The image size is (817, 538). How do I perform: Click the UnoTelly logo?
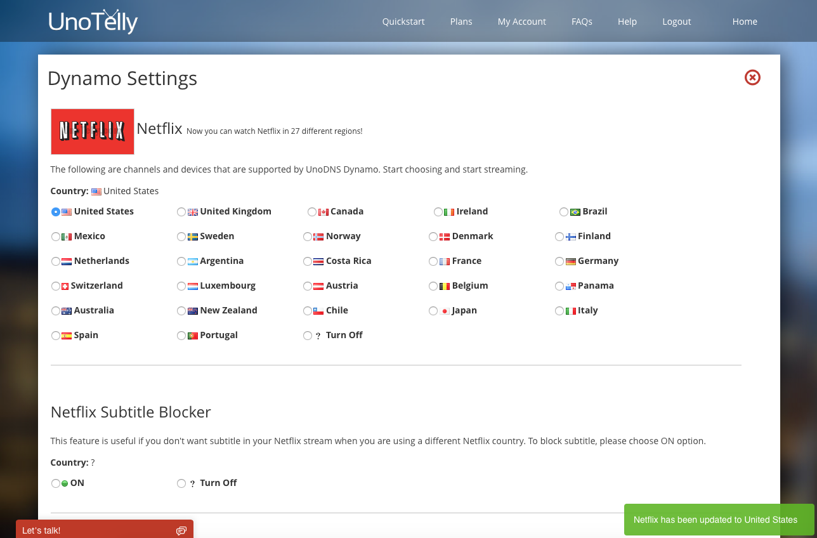93,22
